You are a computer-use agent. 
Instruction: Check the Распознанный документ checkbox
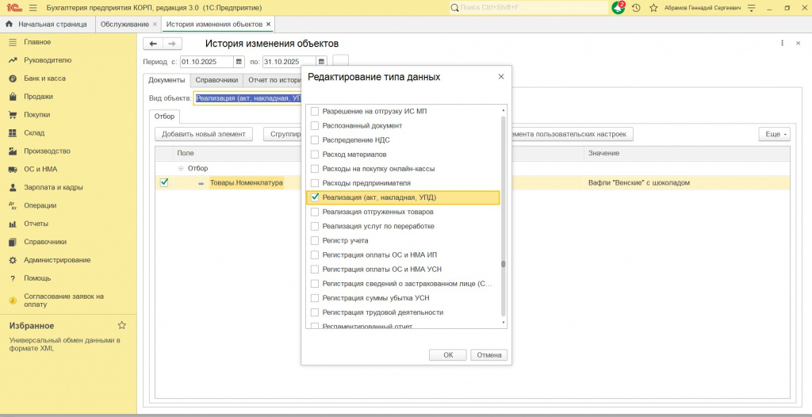[x=314, y=125]
